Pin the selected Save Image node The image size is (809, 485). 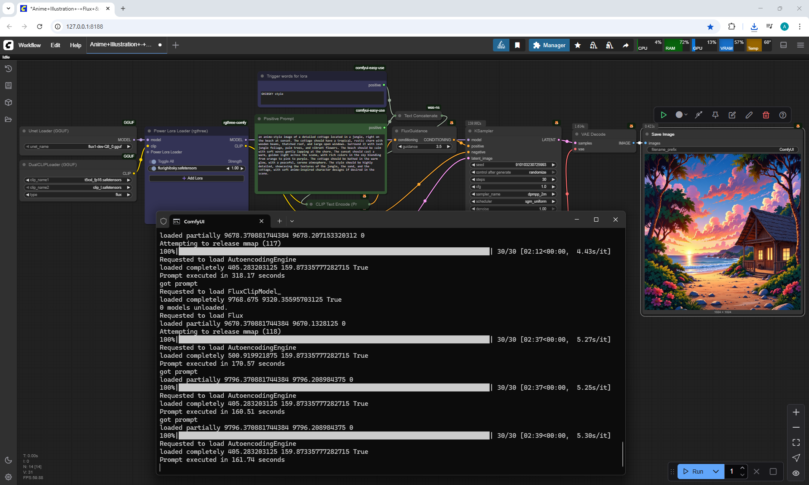(715, 115)
